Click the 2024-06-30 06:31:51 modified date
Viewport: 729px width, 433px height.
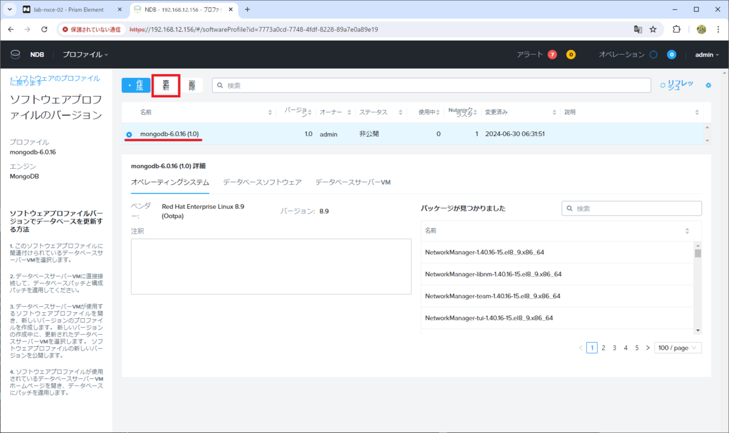click(515, 134)
